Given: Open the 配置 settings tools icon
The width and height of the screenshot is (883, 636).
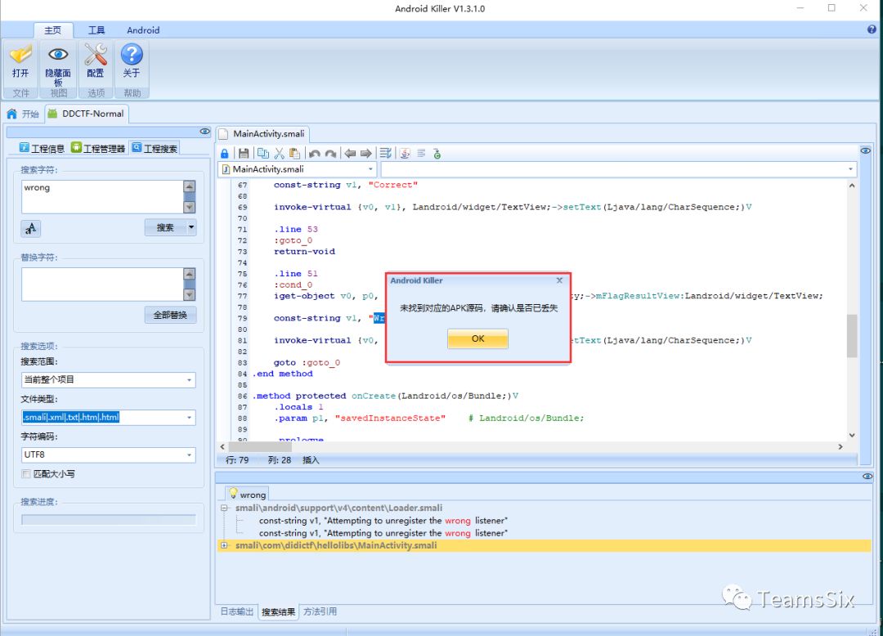Looking at the screenshot, I should coord(95,55).
